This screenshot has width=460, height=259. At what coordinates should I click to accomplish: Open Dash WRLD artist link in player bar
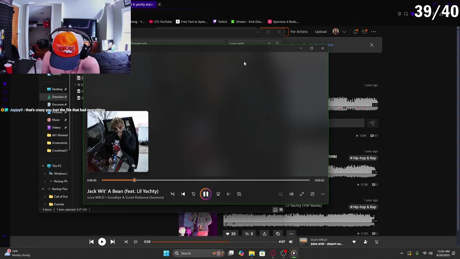click(x=319, y=240)
